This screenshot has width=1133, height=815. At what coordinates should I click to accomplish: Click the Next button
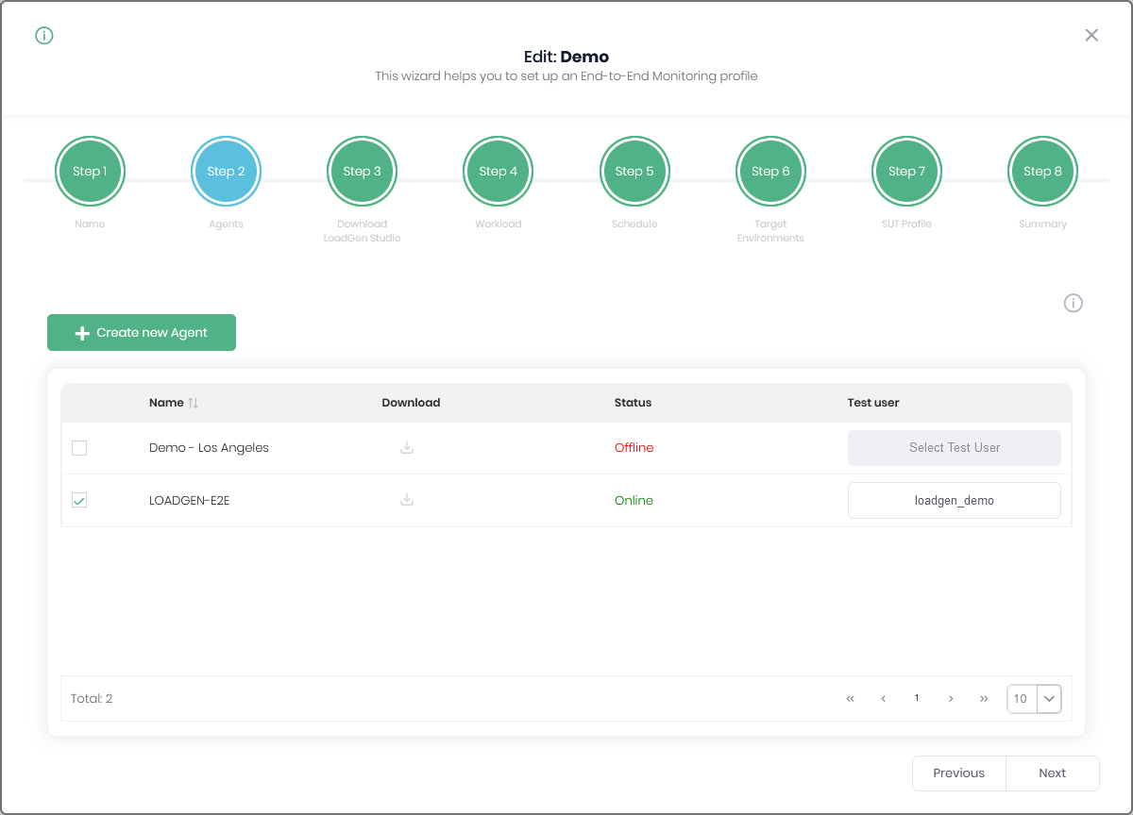1052,773
